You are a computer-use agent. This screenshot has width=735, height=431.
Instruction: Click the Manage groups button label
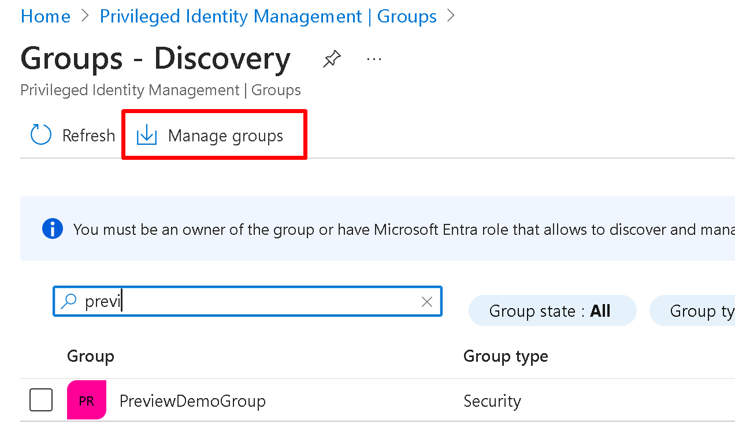[225, 136]
